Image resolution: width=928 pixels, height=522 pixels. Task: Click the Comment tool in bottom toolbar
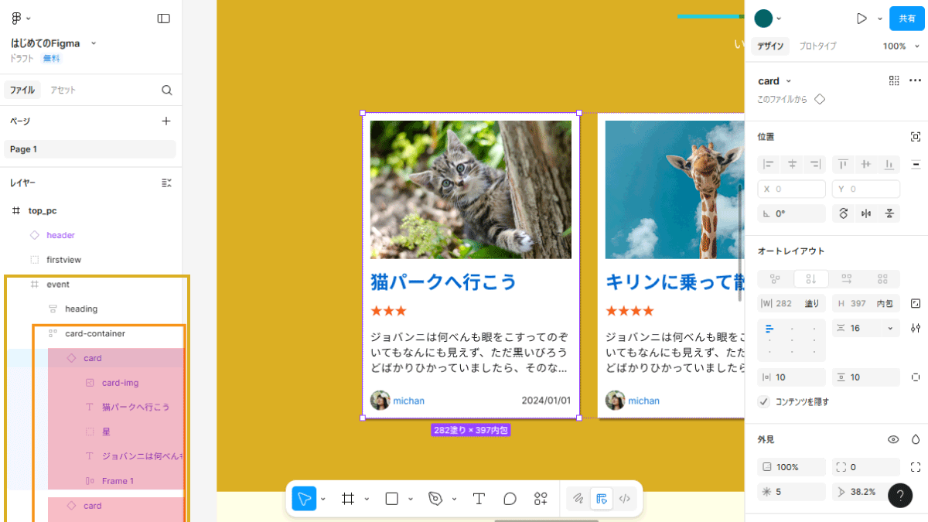pos(510,499)
